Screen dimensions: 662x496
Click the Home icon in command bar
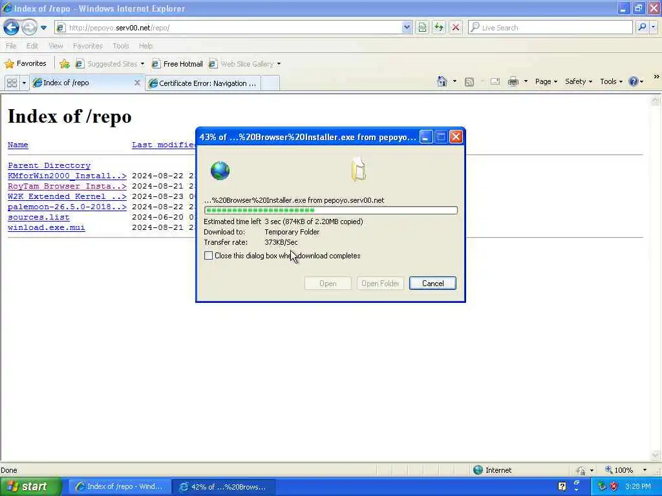(442, 81)
